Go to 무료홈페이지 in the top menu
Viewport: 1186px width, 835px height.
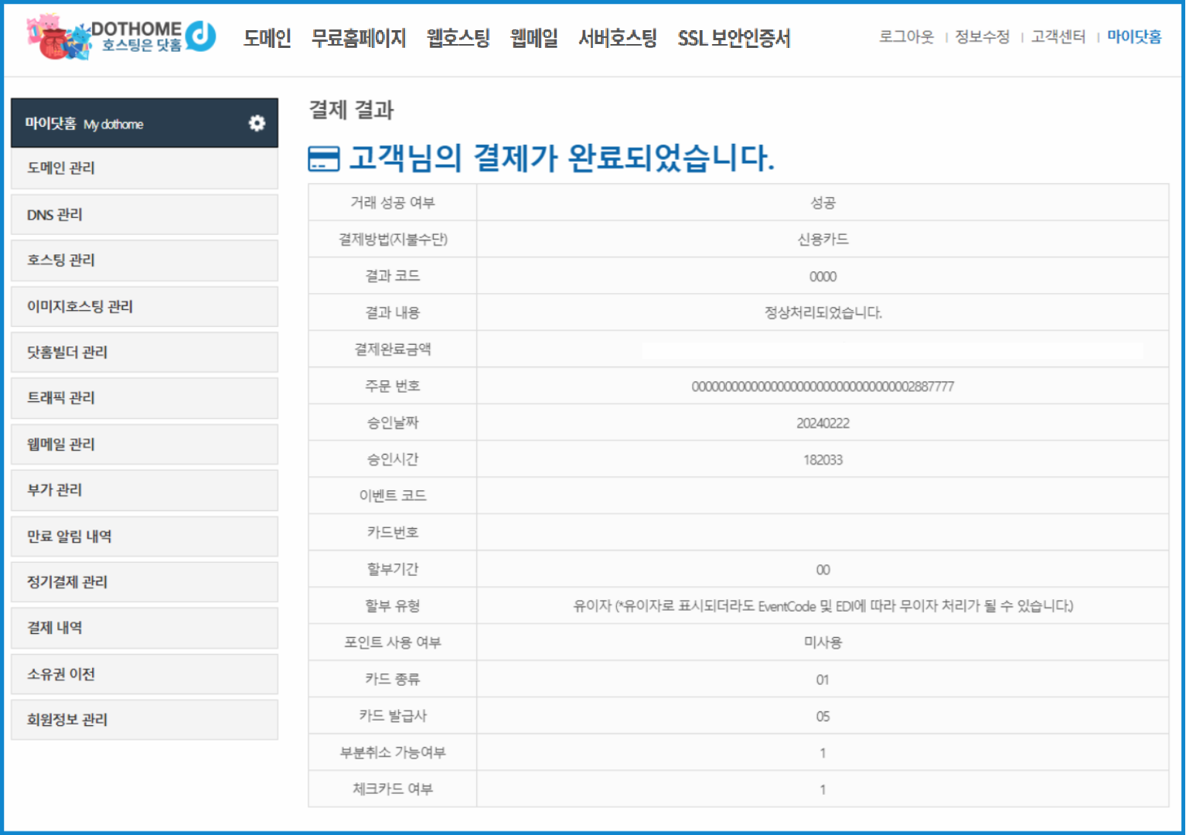[x=358, y=38]
